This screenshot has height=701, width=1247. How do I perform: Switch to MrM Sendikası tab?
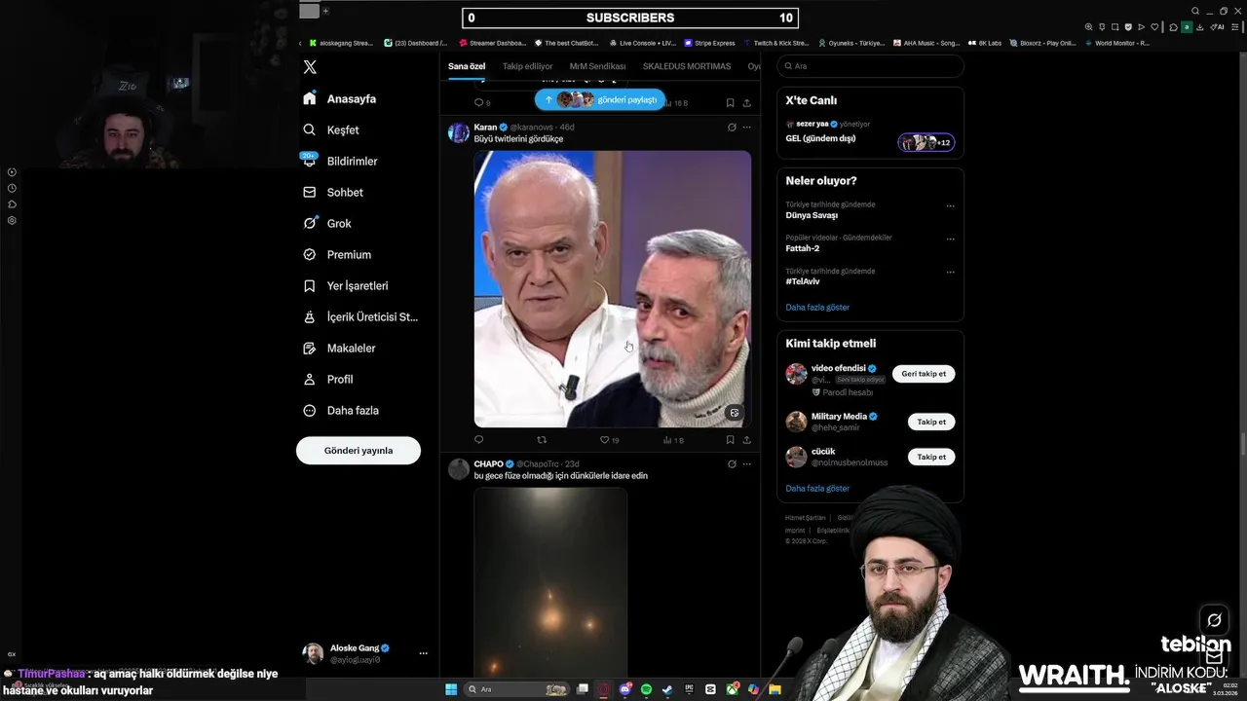(597, 66)
